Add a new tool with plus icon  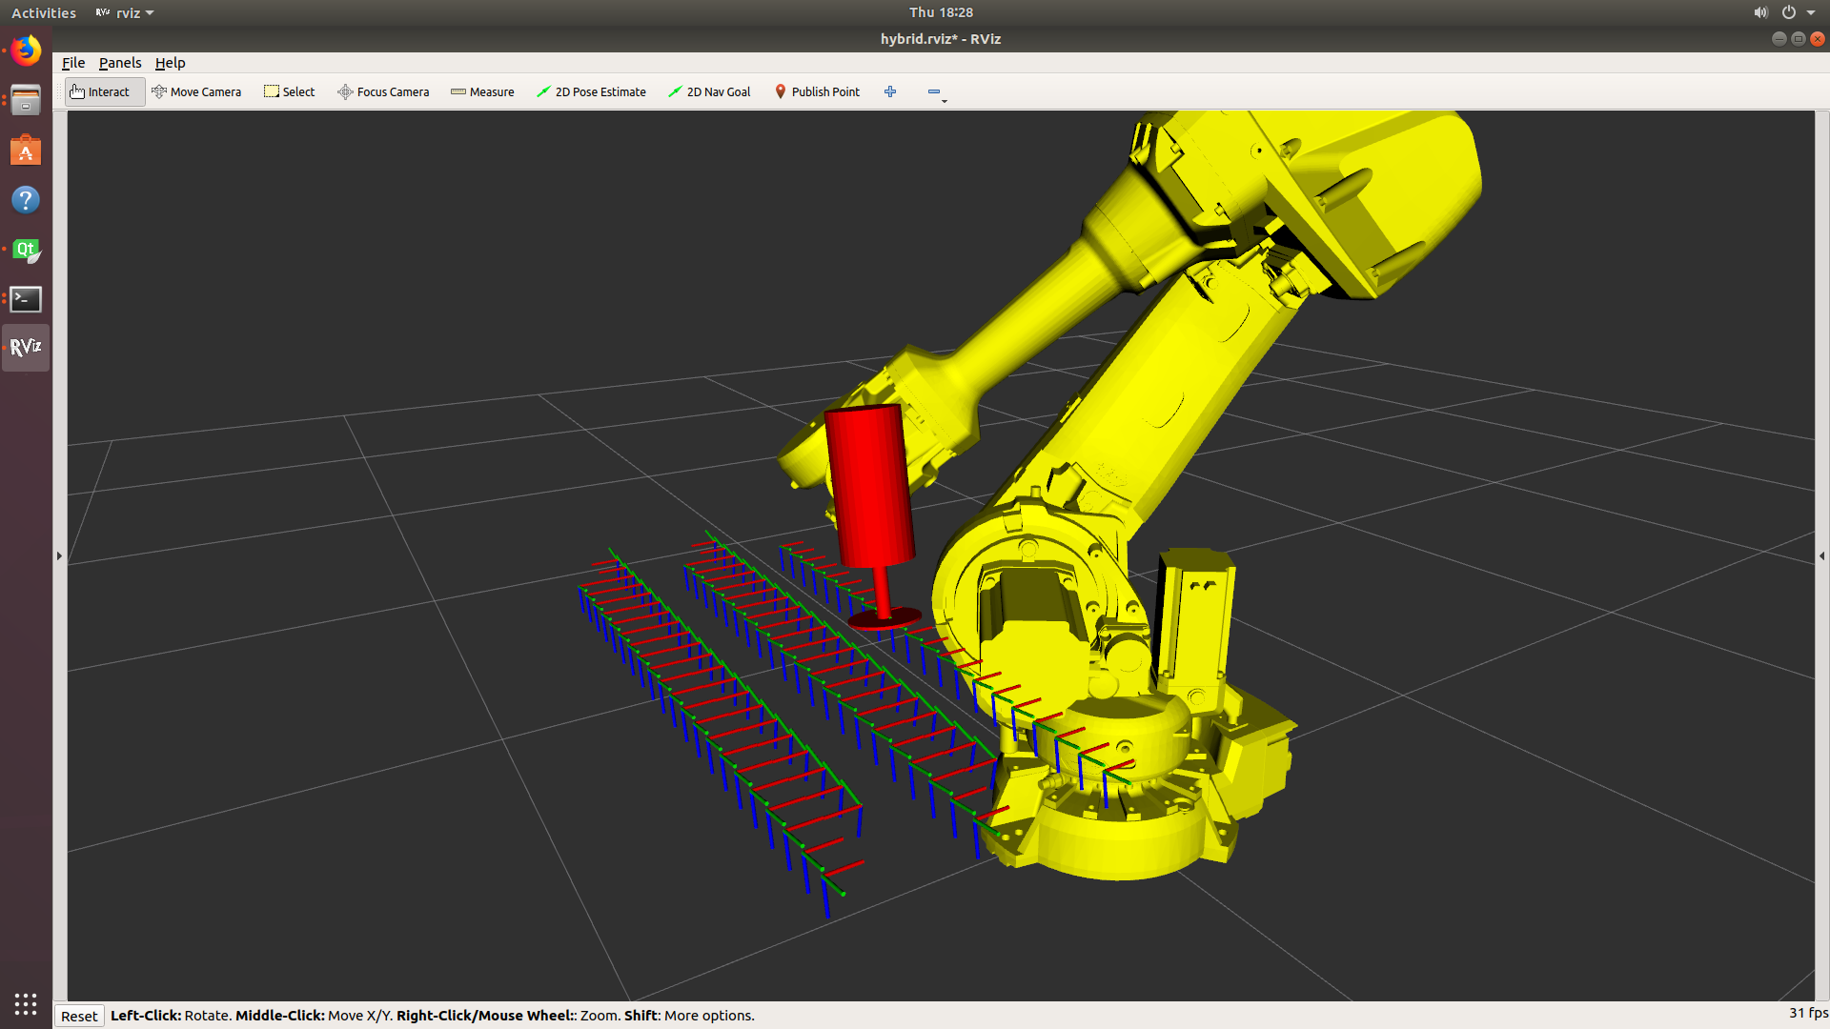(890, 91)
